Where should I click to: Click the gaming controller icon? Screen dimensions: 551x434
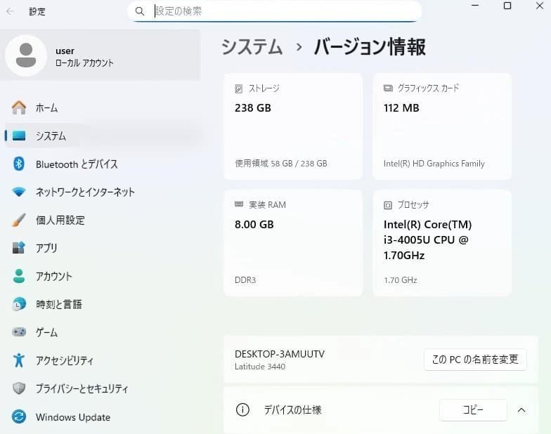[19, 331]
